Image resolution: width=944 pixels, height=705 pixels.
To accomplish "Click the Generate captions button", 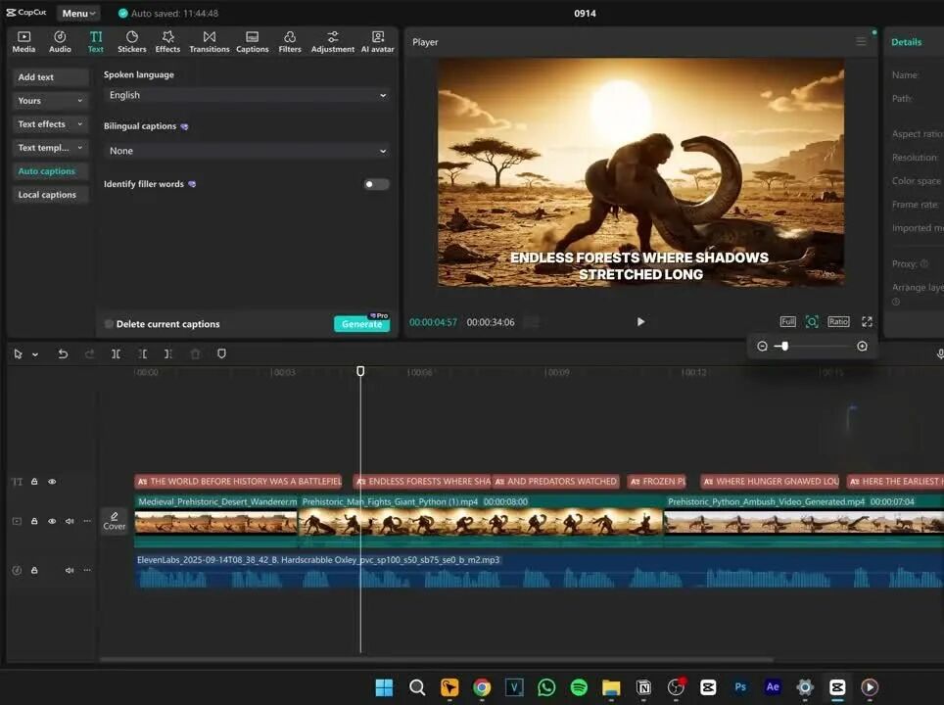I will [361, 324].
